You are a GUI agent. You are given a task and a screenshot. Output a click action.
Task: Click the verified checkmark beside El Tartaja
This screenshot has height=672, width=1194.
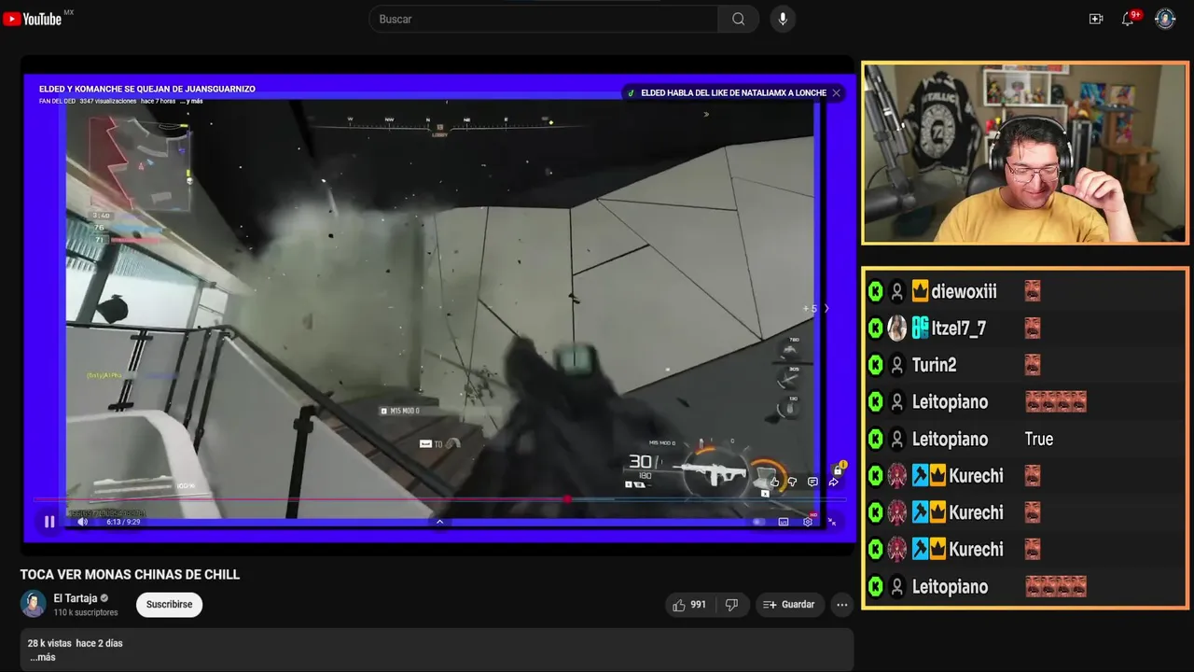pos(104,598)
